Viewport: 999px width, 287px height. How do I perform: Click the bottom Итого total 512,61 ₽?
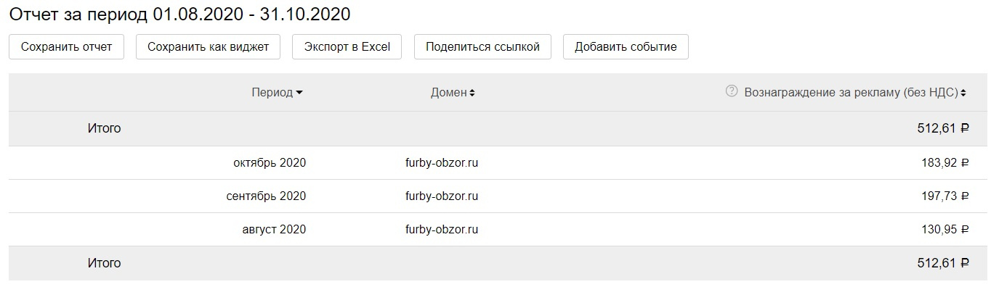(x=943, y=263)
